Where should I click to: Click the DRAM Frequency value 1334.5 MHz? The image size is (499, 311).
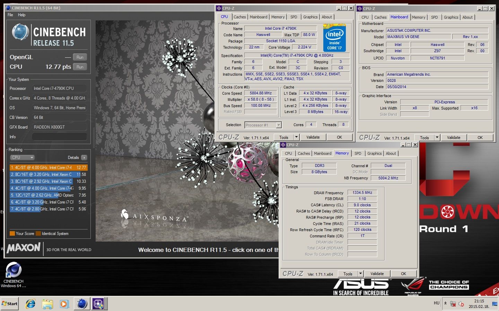click(362, 193)
